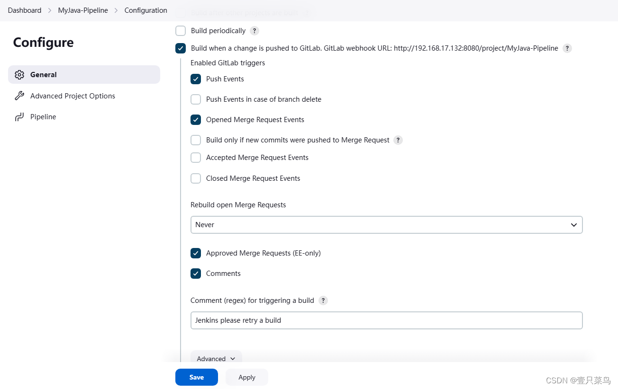Click the Configuration breadcrumb

(145, 10)
